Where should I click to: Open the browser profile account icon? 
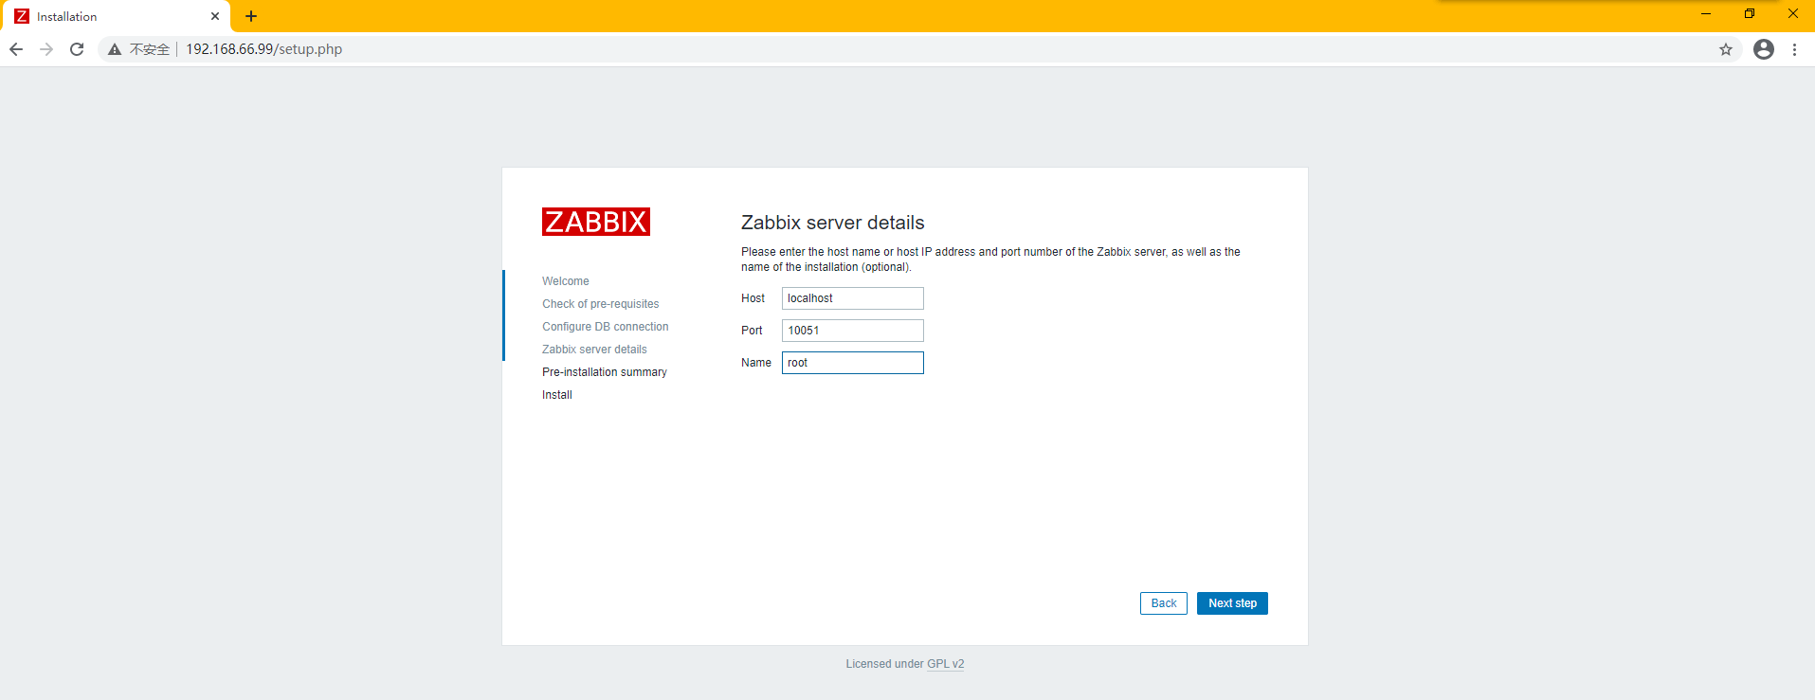click(x=1764, y=49)
